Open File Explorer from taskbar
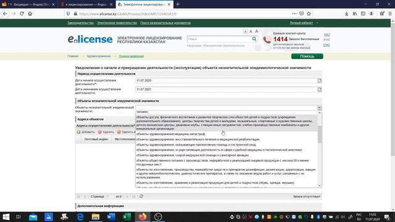The height and width of the screenshot is (222, 395). [96, 216]
